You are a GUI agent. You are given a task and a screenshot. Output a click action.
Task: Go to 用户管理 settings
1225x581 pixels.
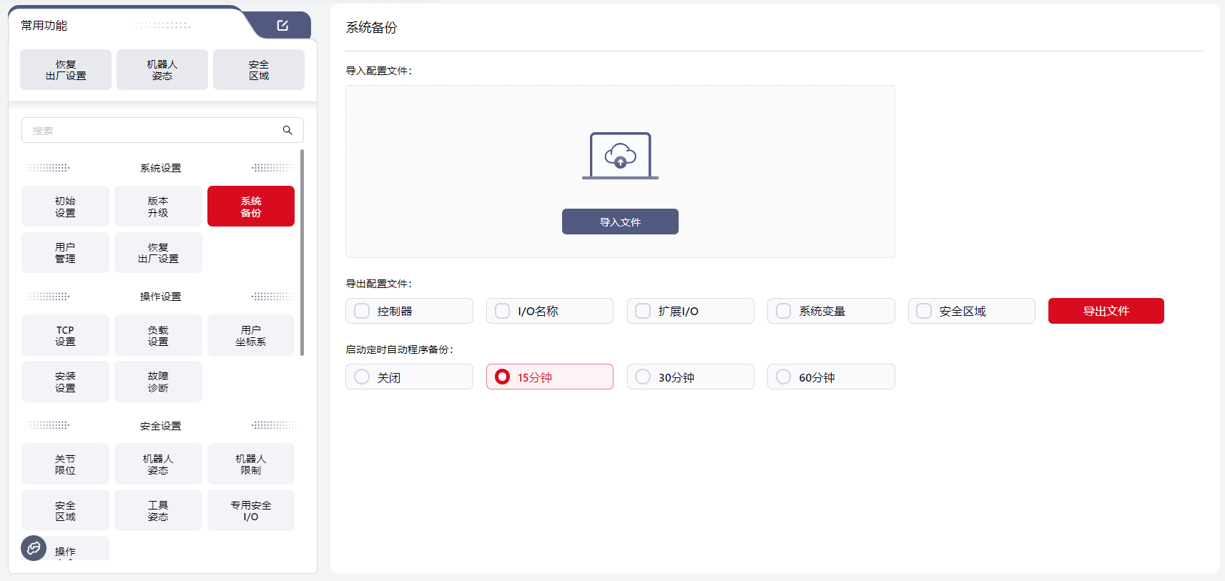pyautogui.click(x=65, y=253)
